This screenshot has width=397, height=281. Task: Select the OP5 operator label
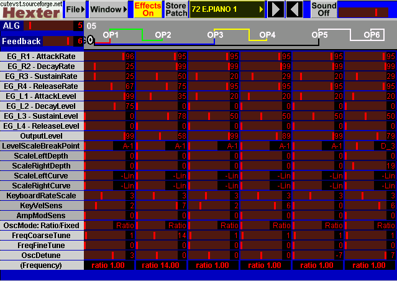click(319, 35)
